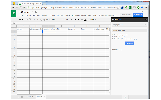
Task: Click the Partager share button
Action: [138, 15]
